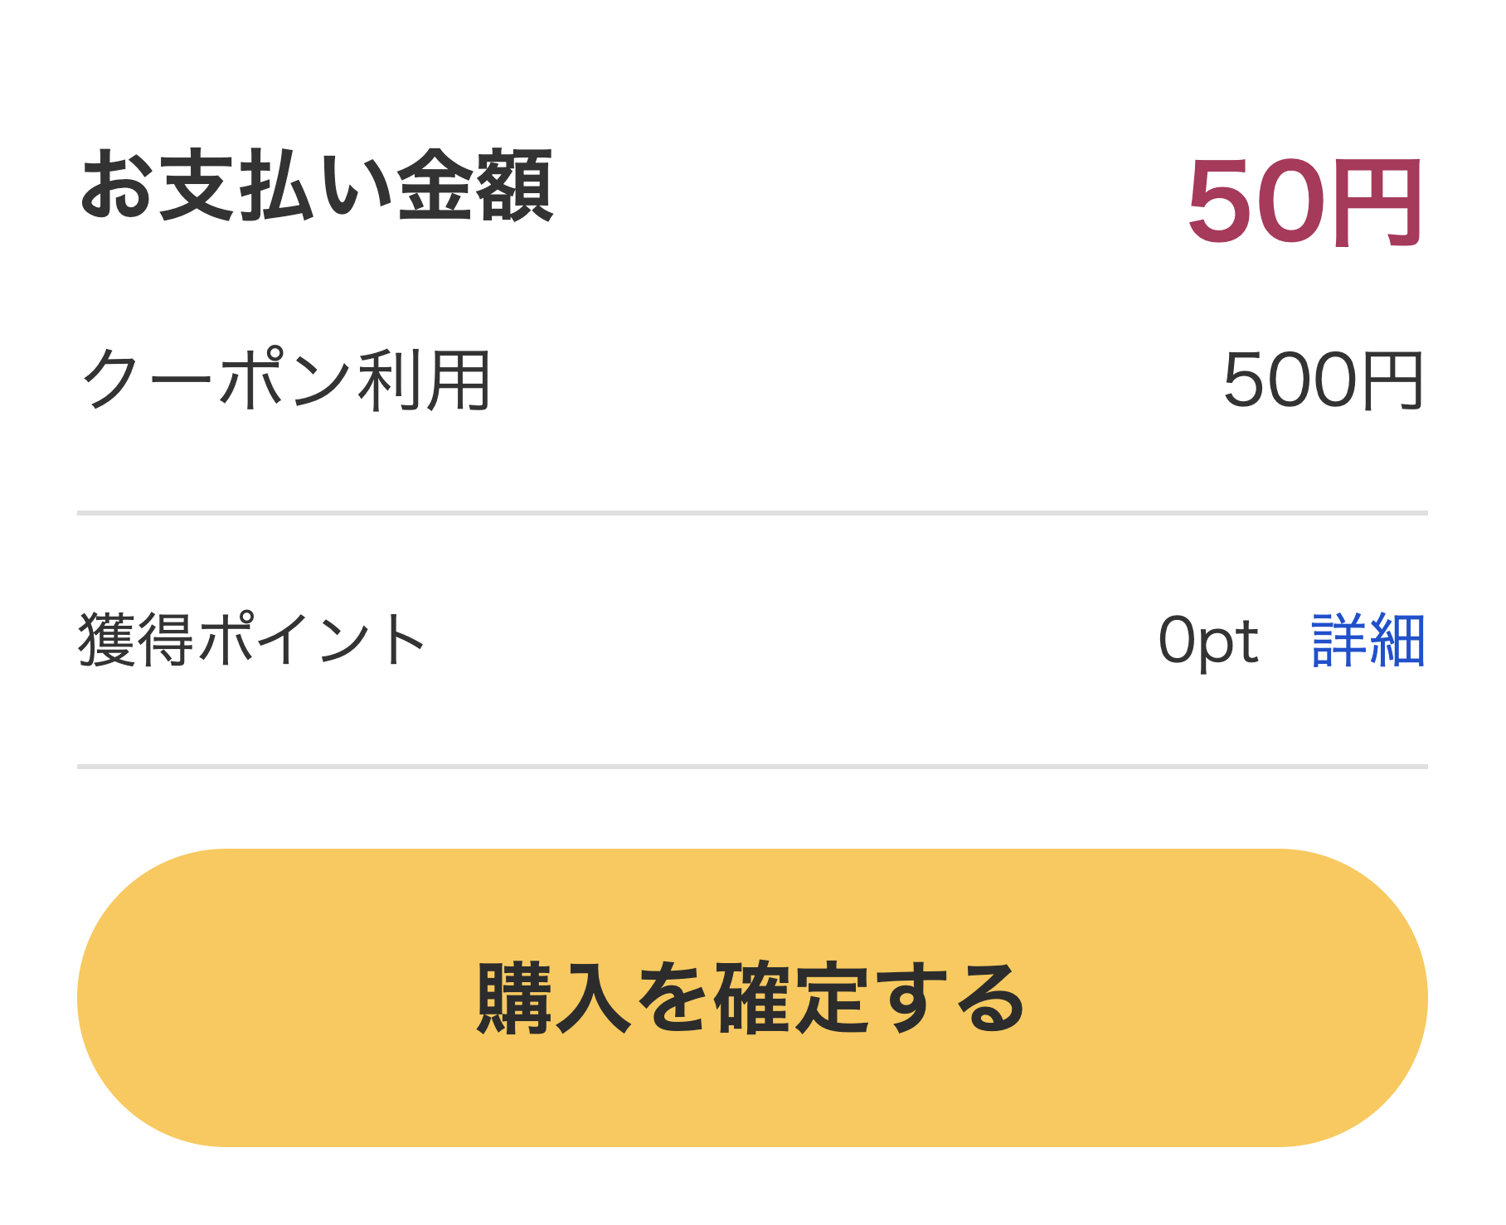
Task: Tap the 獲得 kanji in the points label
Action: click(x=136, y=641)
